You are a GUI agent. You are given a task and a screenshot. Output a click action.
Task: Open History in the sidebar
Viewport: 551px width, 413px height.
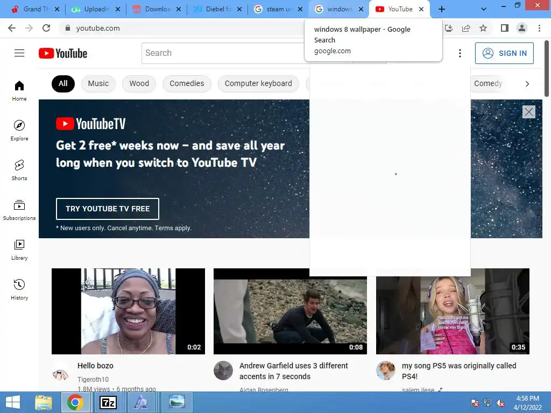(19, 289)
